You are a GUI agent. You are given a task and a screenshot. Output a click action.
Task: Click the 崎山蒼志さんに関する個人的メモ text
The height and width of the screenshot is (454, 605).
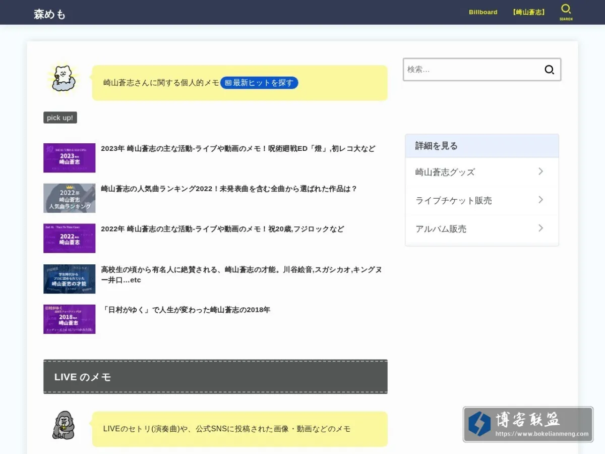click(161, 83)
